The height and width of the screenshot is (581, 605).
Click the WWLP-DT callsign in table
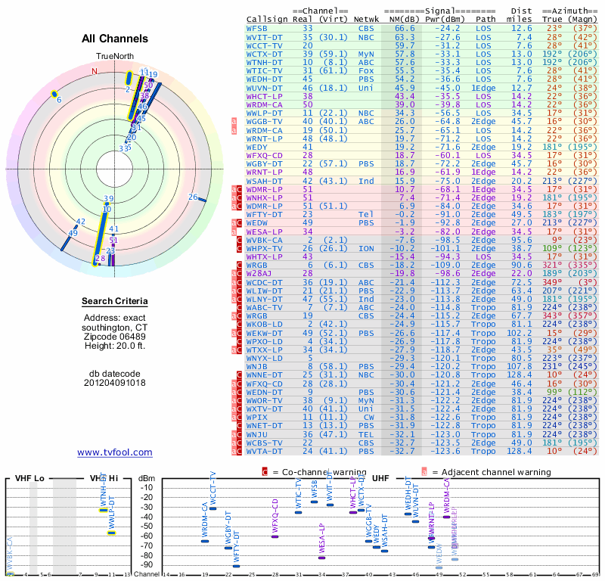pyautogui.click(x=264, y=113)
